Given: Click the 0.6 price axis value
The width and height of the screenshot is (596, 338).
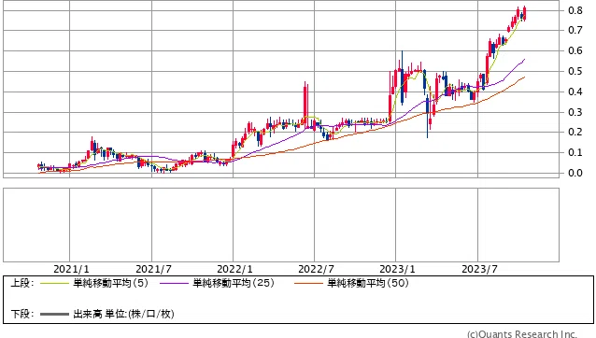Looking at the screenshot, I should pos(575,50).
